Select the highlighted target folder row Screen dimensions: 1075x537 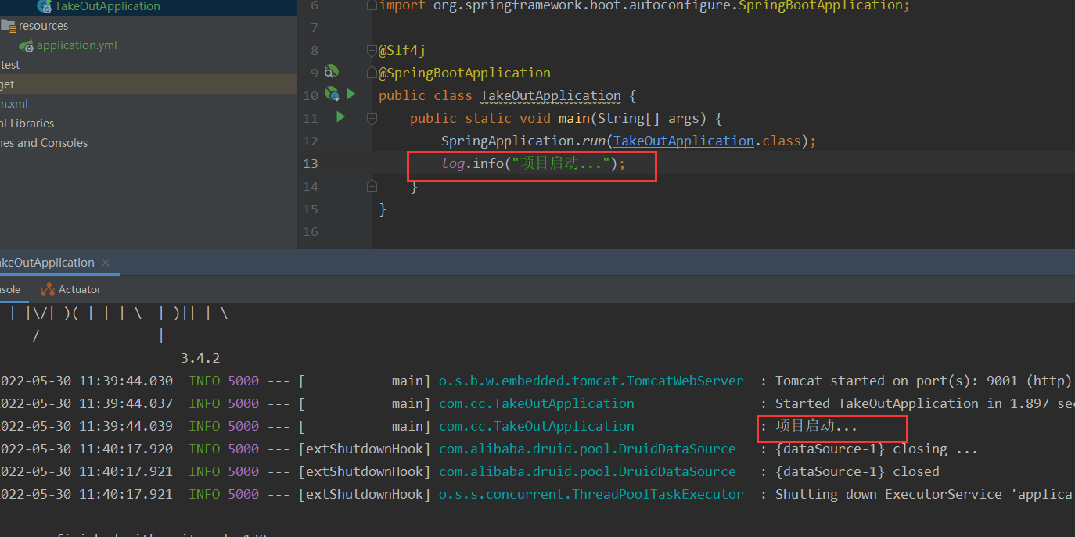coord(149,84)
